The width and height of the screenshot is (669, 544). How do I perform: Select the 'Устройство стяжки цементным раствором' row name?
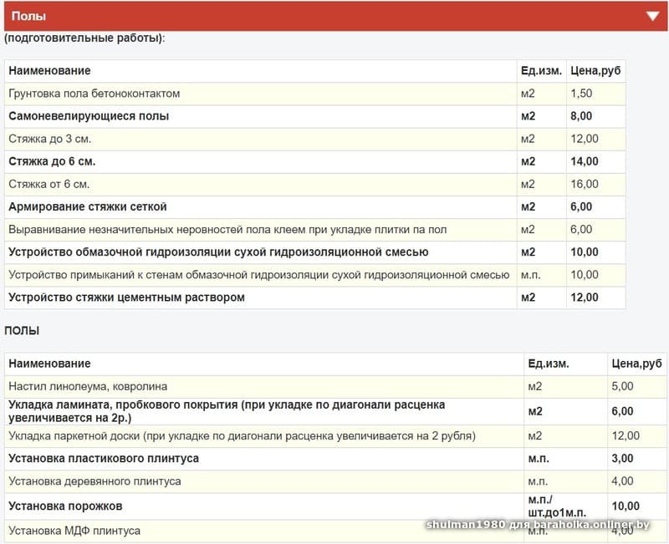(127, 297)
